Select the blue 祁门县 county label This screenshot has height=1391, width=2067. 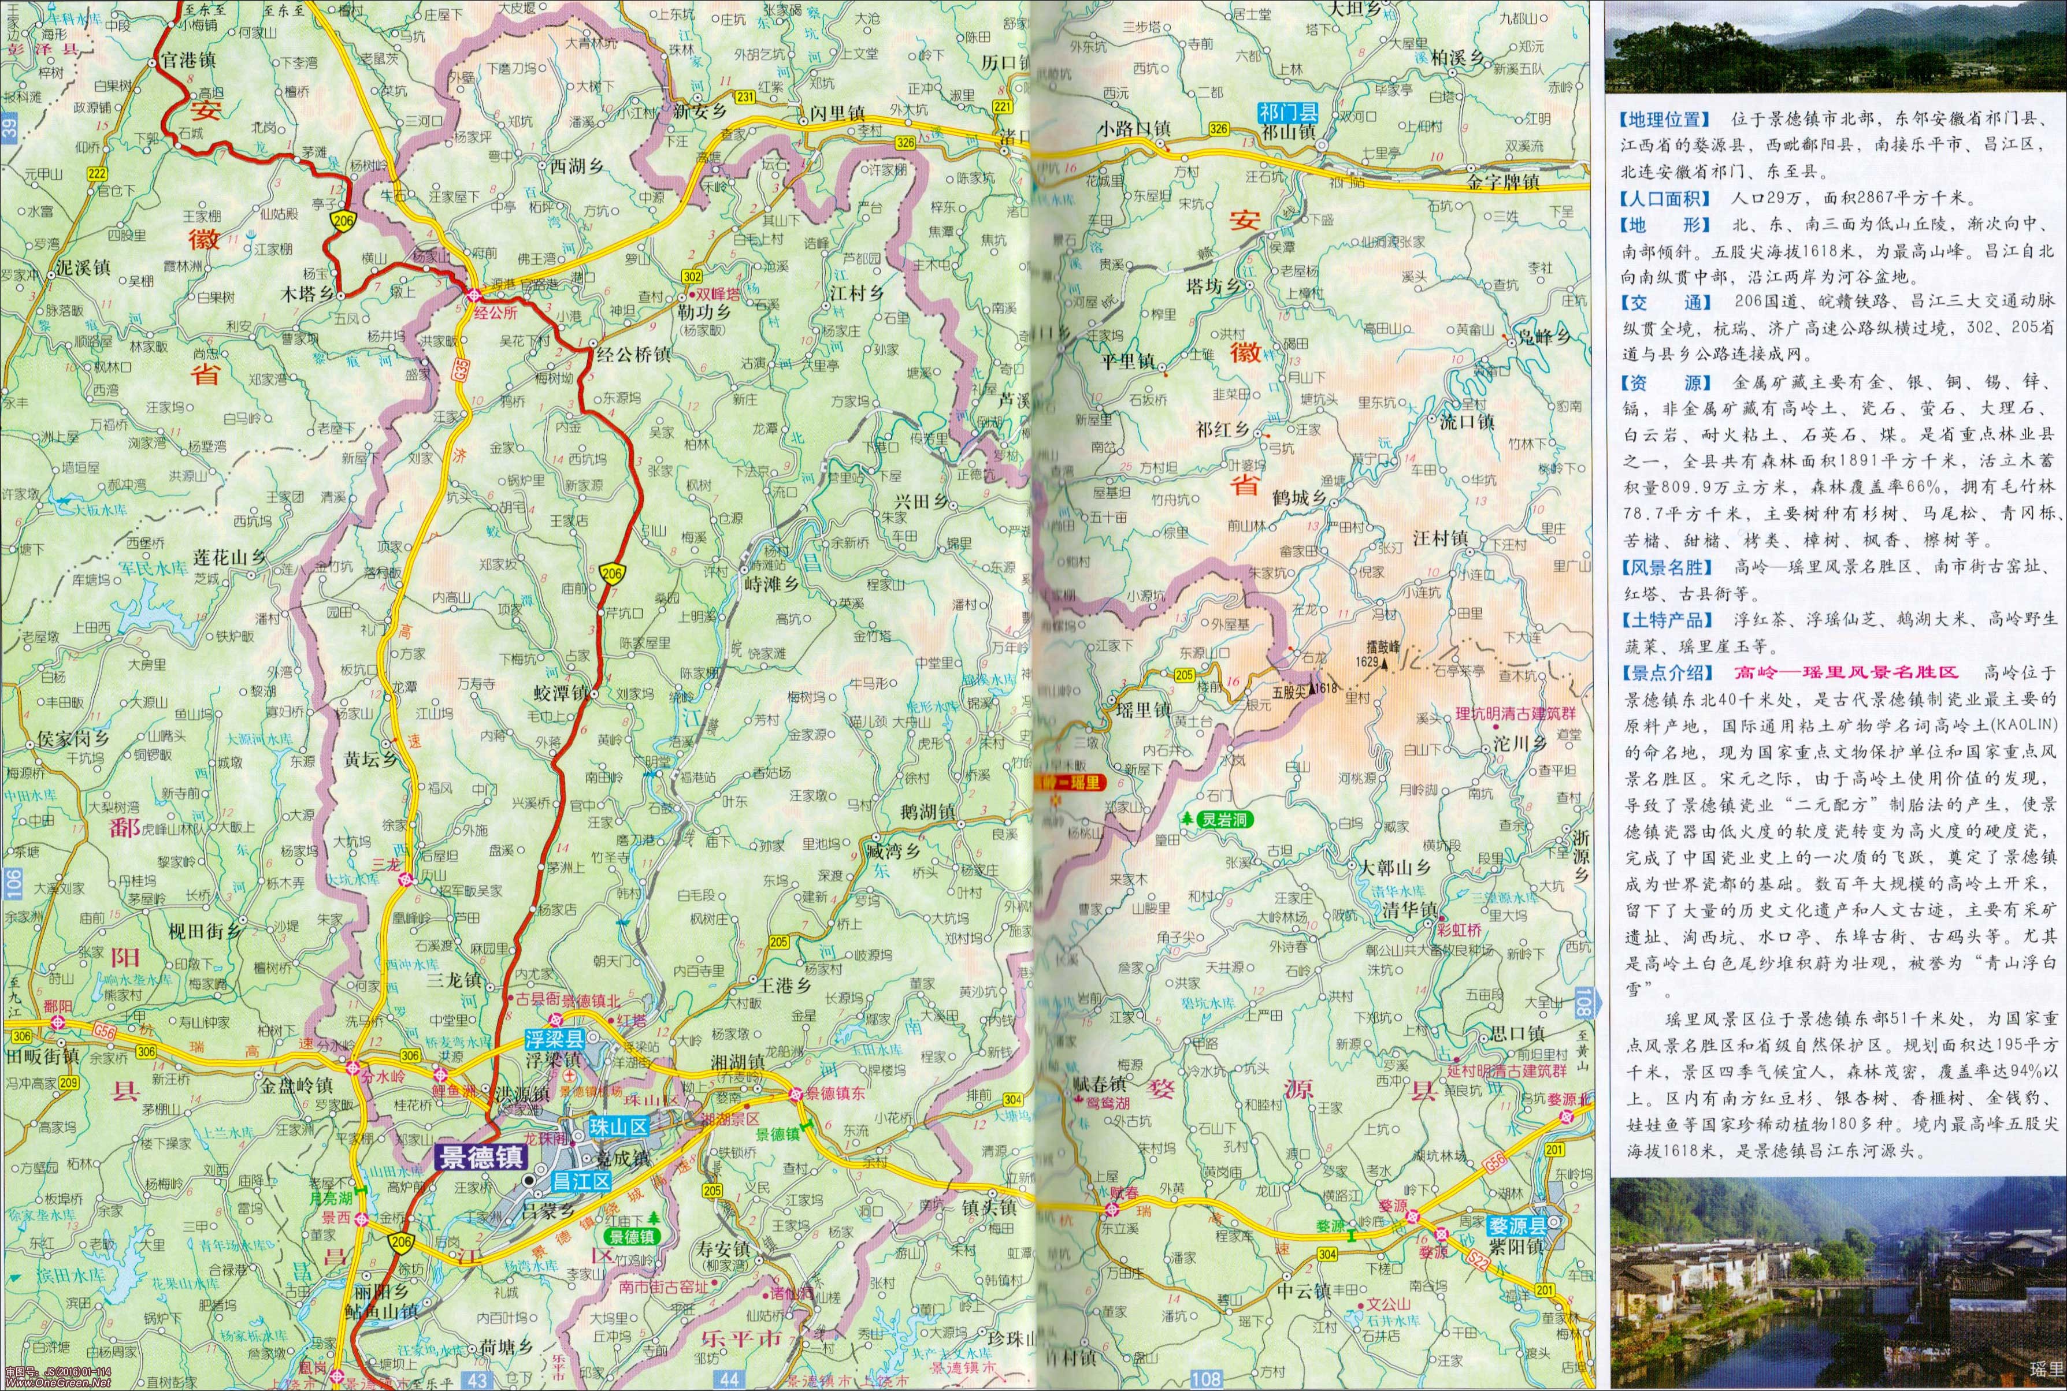[1288, 113]
